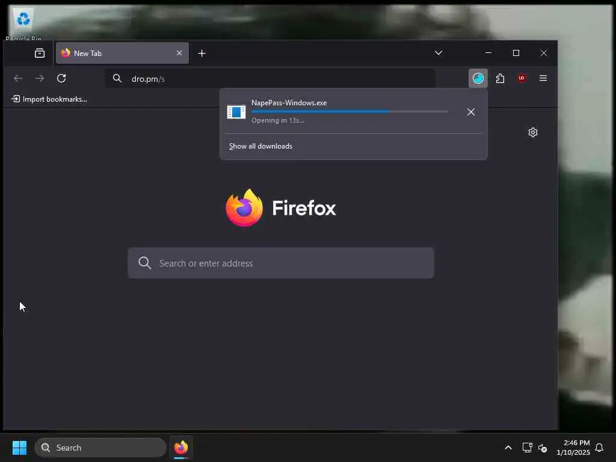Click Import bookmarks in bookmarks toolbar
The image size is (616, 462).
(x=49, y=99)
